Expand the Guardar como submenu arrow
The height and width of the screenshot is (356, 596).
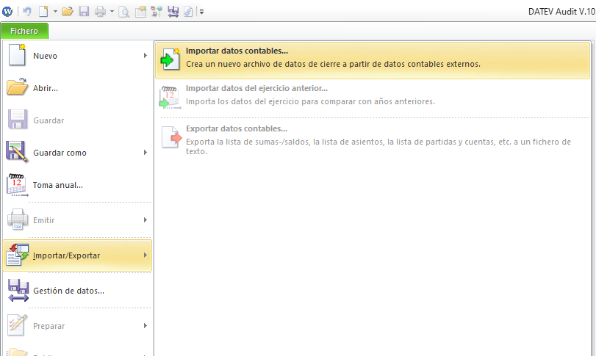pyautogui.click(x=146, y=152)
